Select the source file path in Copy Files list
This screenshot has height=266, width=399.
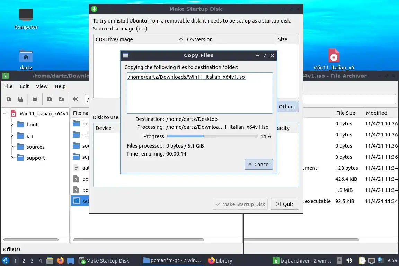click(x=187, y=77)
